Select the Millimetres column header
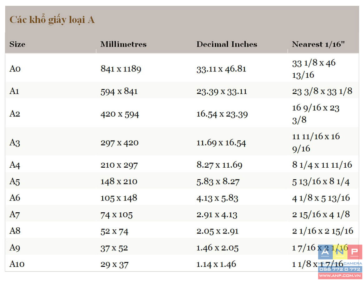364x281 pixels. (x=123, y=44)
